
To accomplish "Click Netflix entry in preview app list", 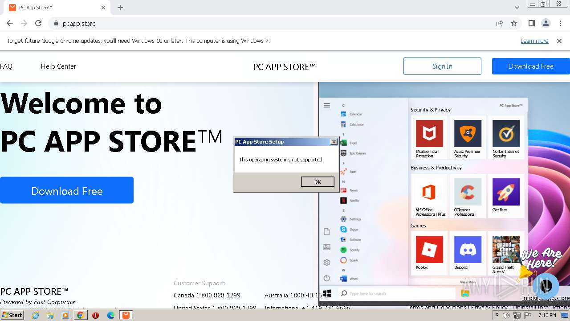I will (x=350, y=200).
